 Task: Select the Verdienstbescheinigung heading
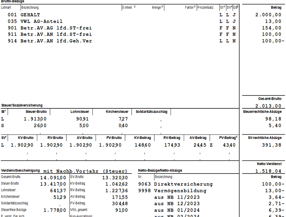tap(20, 170)
